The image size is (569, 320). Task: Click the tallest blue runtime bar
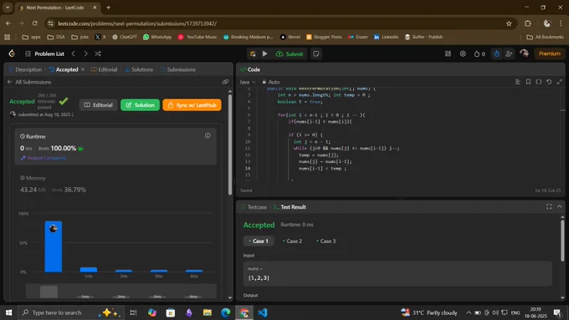click(x=54, y=246)
